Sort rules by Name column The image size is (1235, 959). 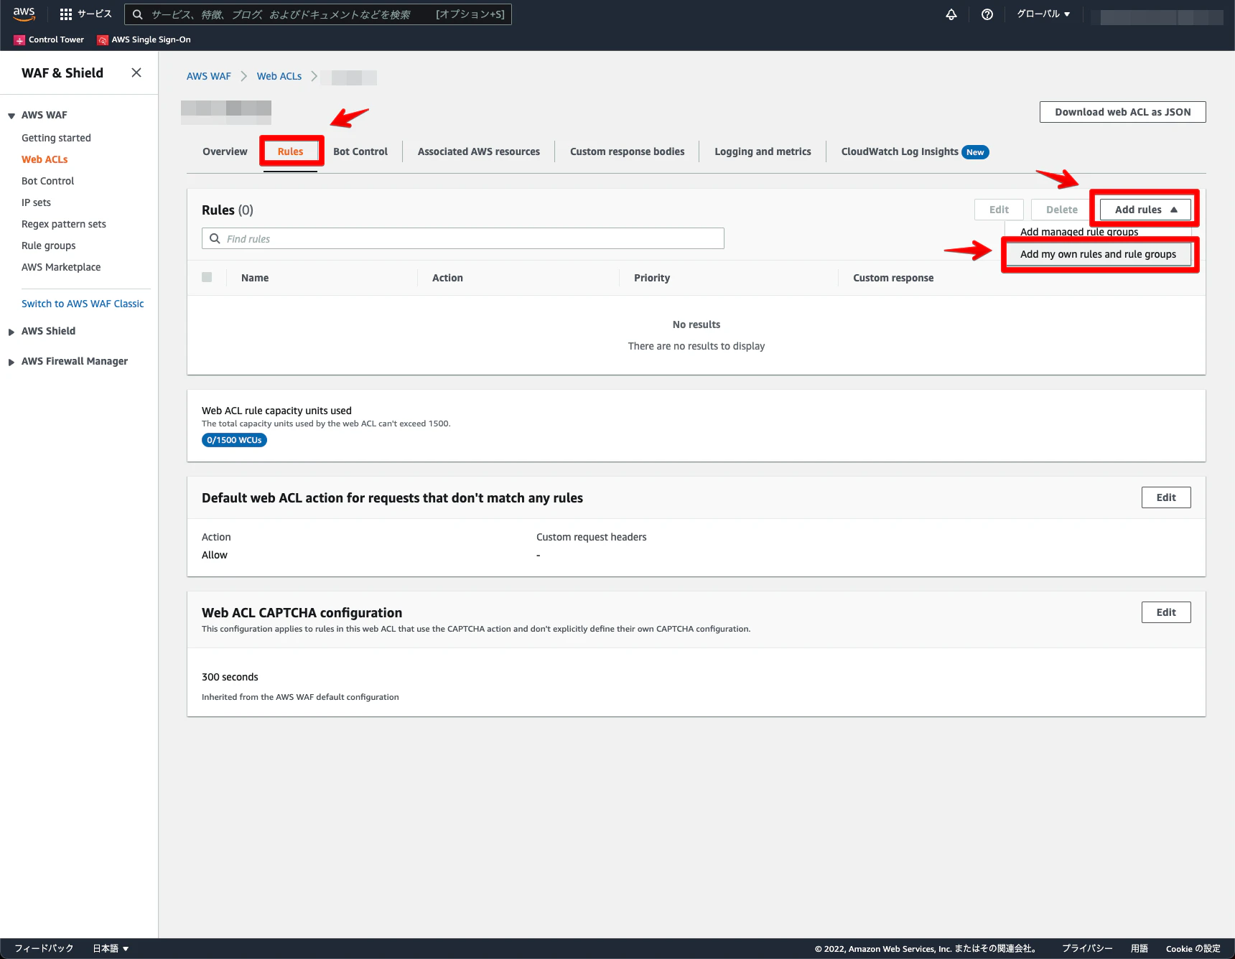point(255,278)
